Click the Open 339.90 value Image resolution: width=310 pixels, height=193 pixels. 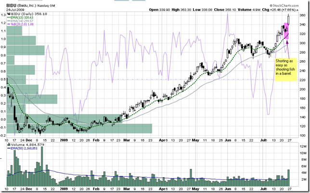(159, 10)
